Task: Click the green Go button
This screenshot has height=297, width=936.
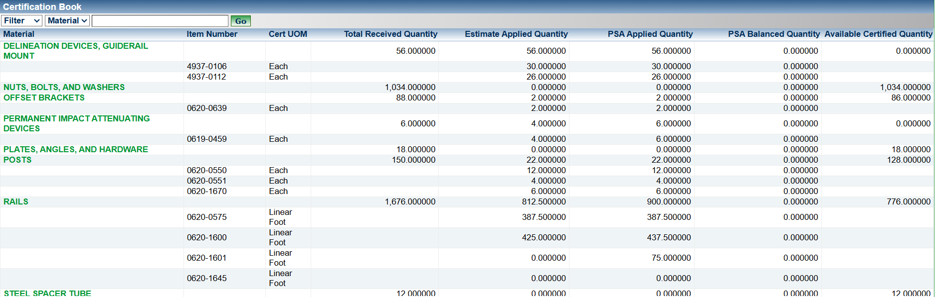Action: [240, 21]
